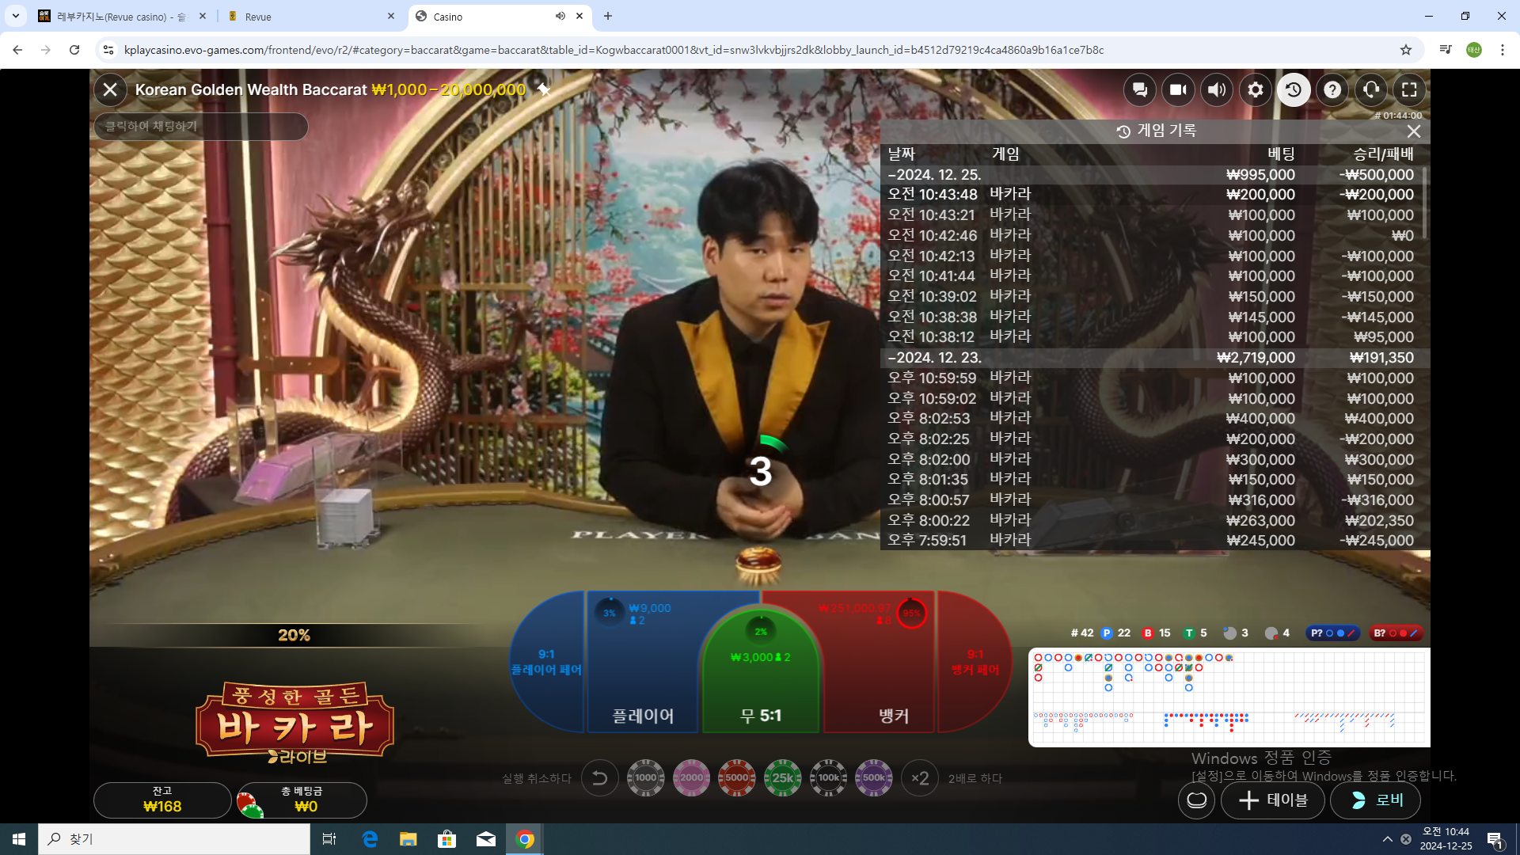Open Microsoft Edge from taskbar
Image resolution: width=1520 pixels, height=855 pixels.
click(x=370, y=839)
